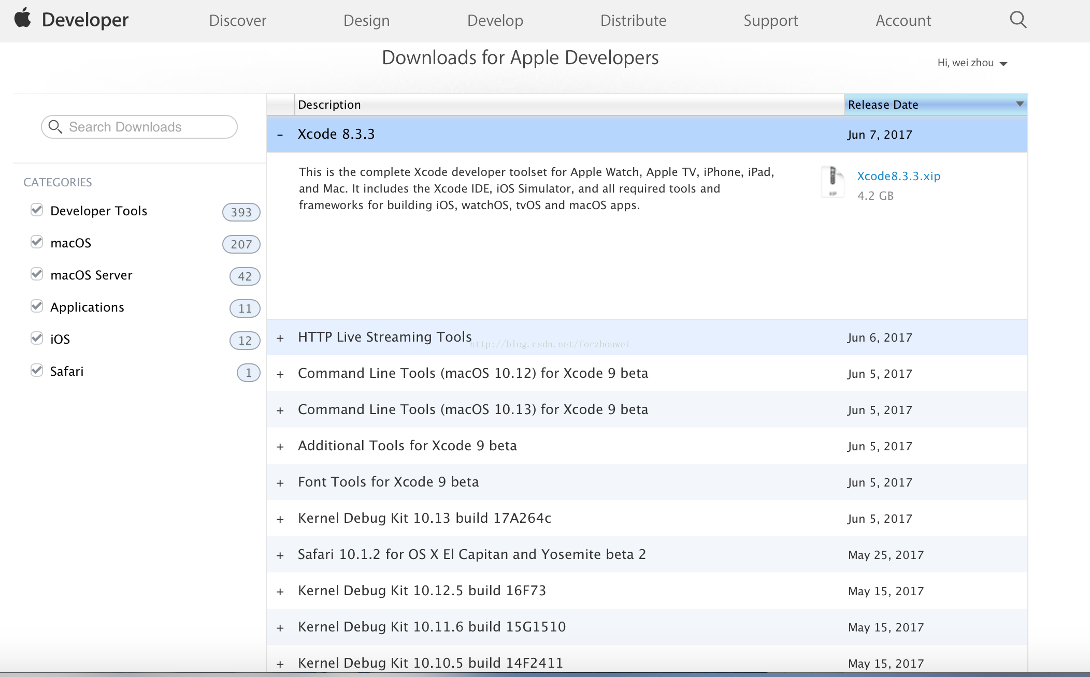Uncheck the Safari category checkbox

[x=36, y=370]
